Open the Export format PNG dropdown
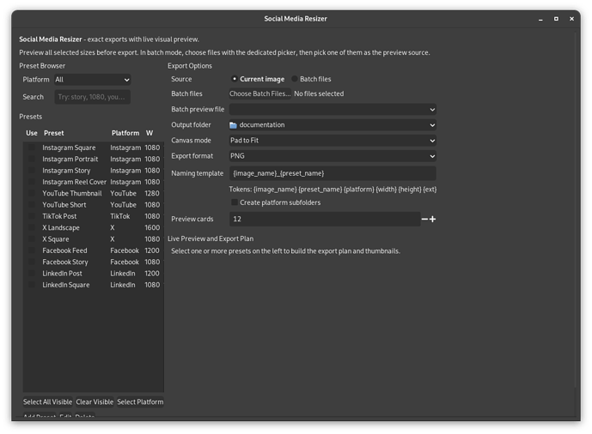 [x=333, y=156]
